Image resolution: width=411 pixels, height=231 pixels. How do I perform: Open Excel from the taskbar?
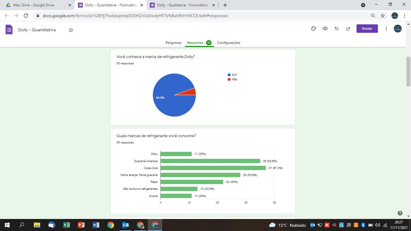(x=66, y=225)
